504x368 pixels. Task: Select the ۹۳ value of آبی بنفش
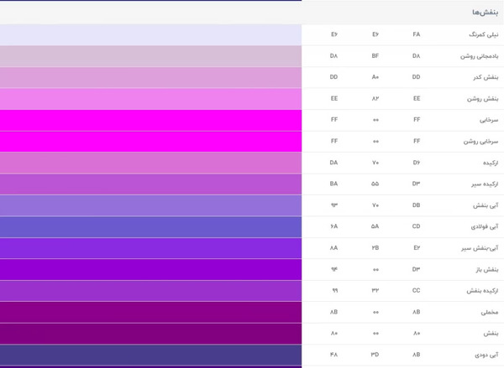point(334,205)
